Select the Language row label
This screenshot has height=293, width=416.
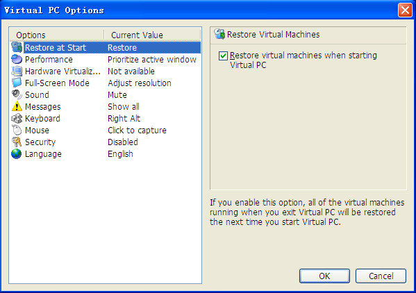(x=43, y=154)
